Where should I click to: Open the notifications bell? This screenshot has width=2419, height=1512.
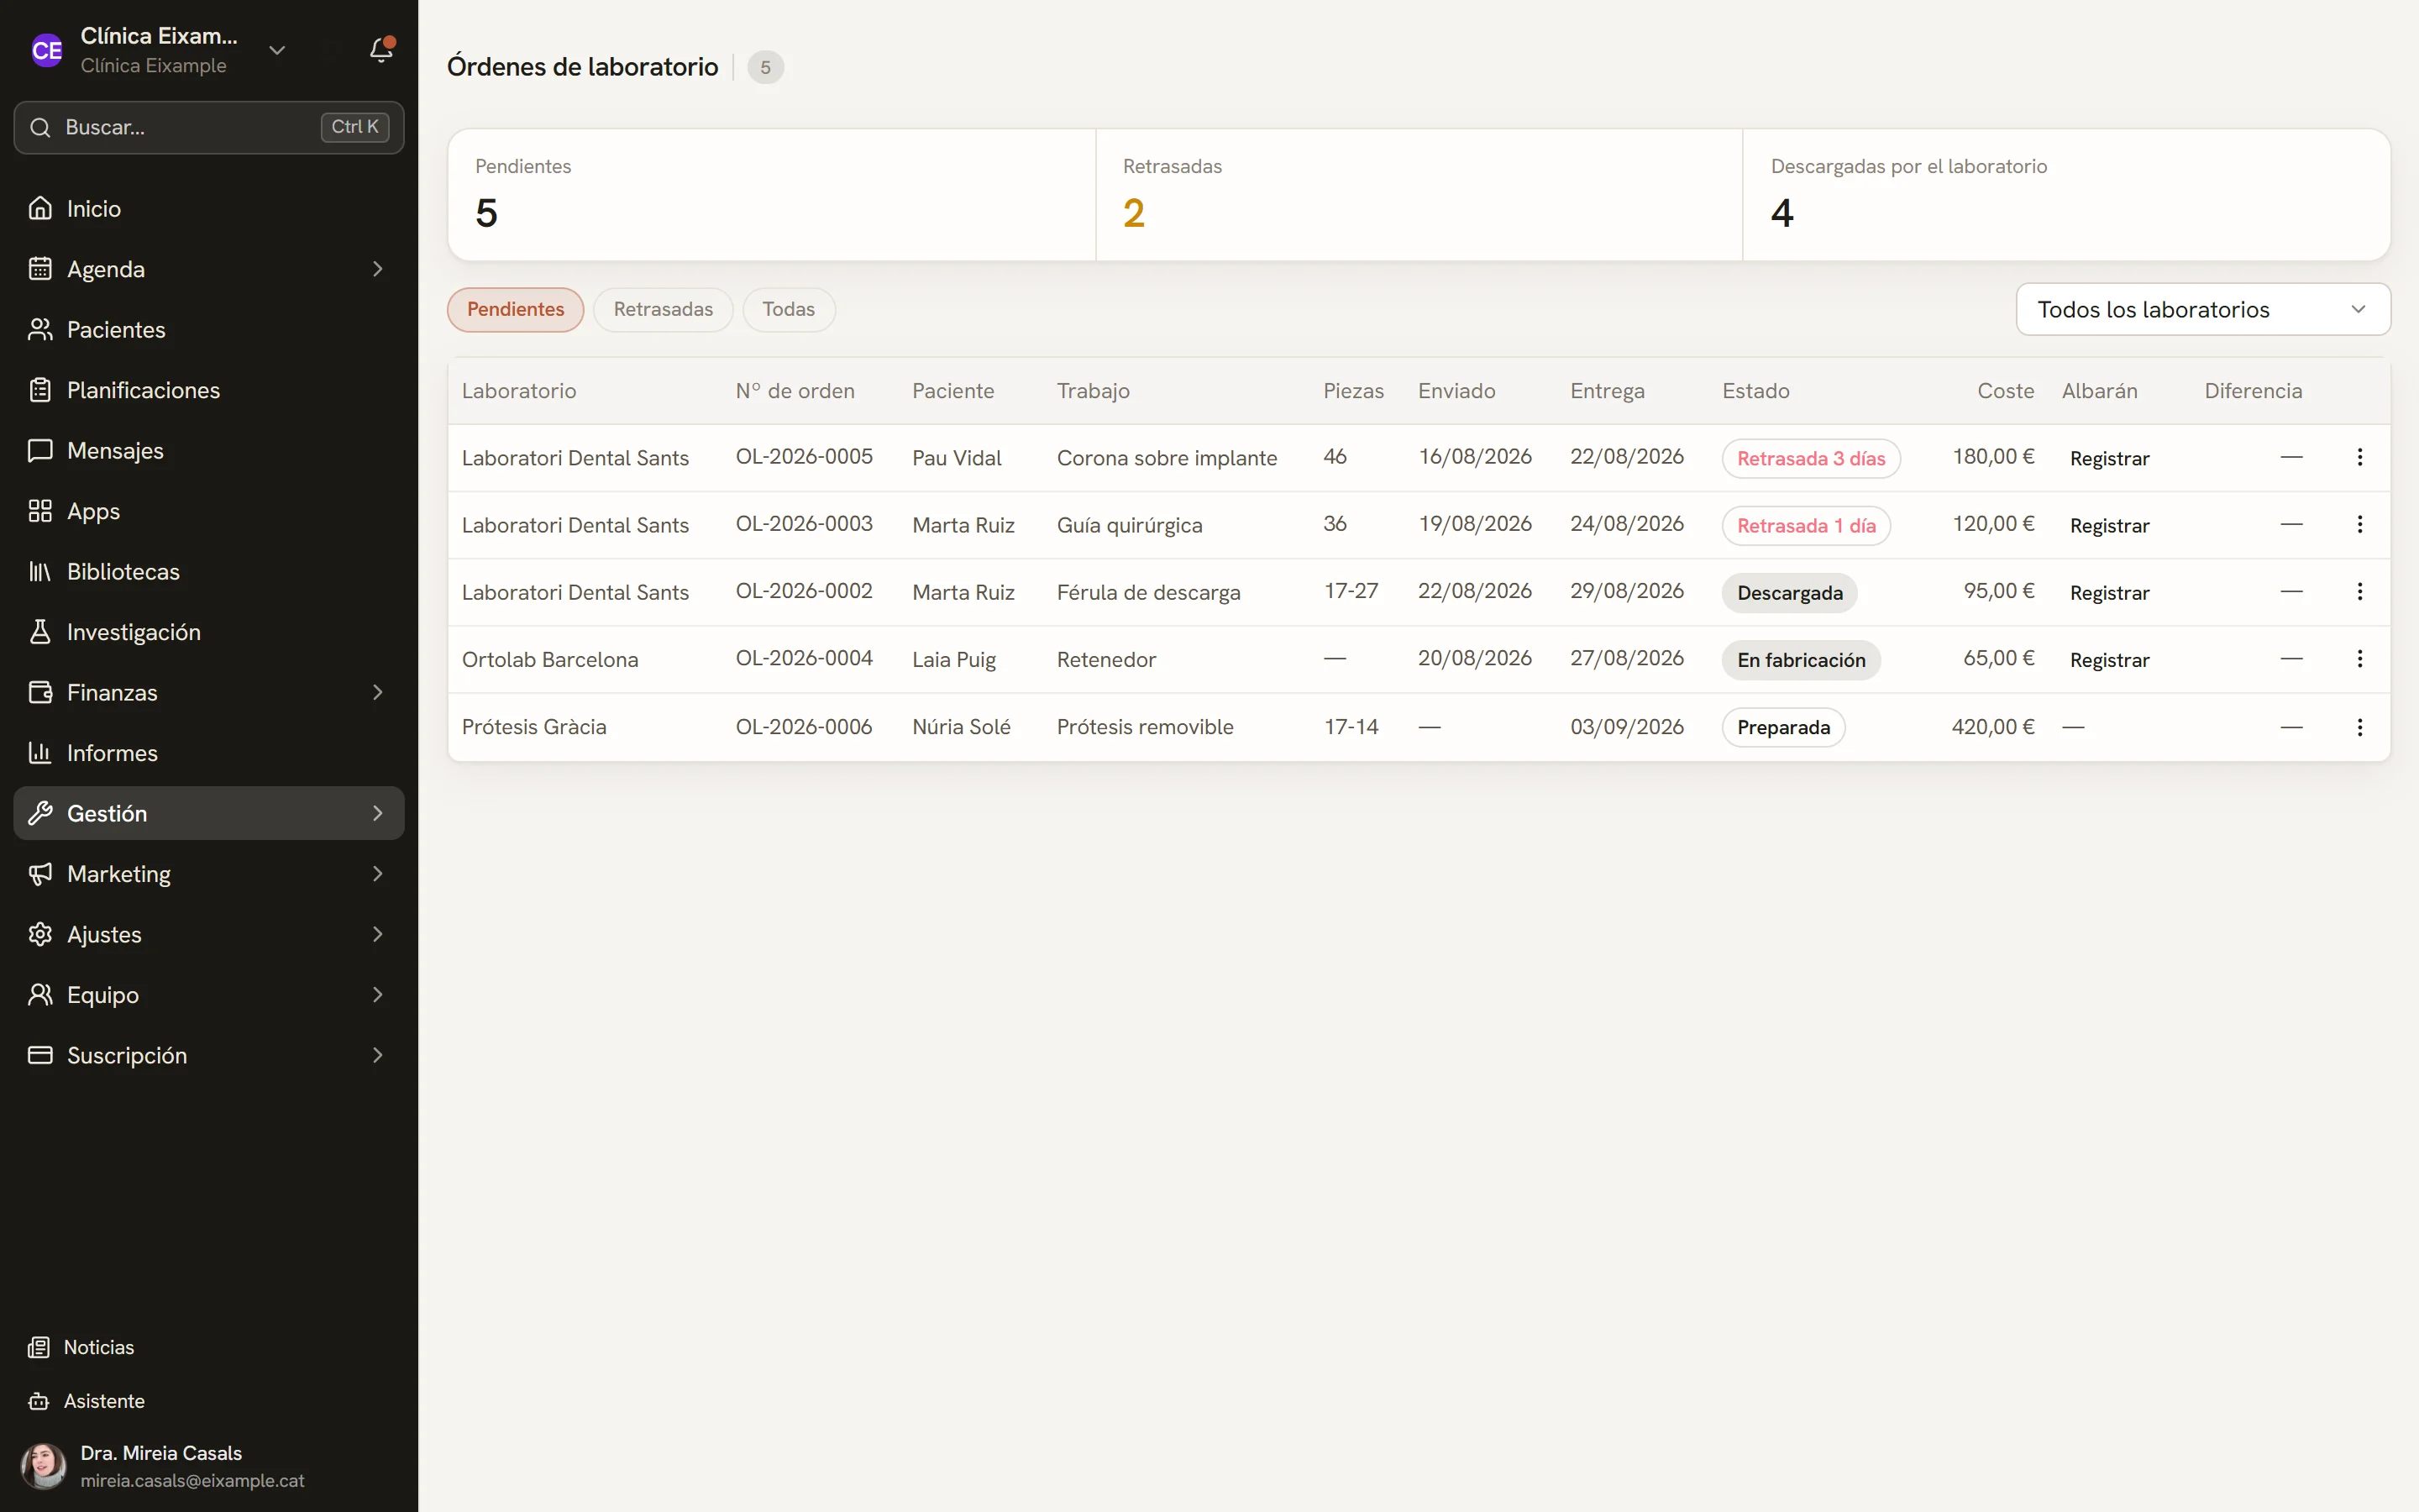pyautogui.click(x=380, y=50)
